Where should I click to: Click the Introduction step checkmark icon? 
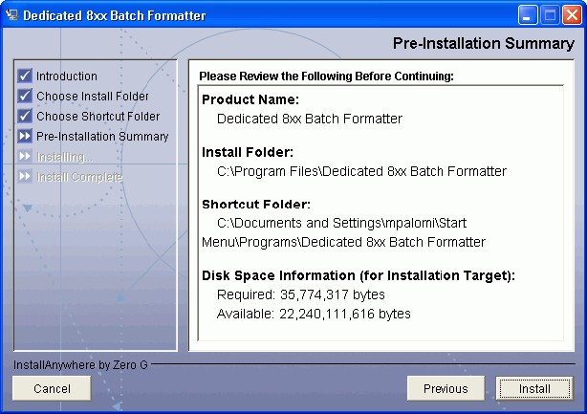(25, 76)
